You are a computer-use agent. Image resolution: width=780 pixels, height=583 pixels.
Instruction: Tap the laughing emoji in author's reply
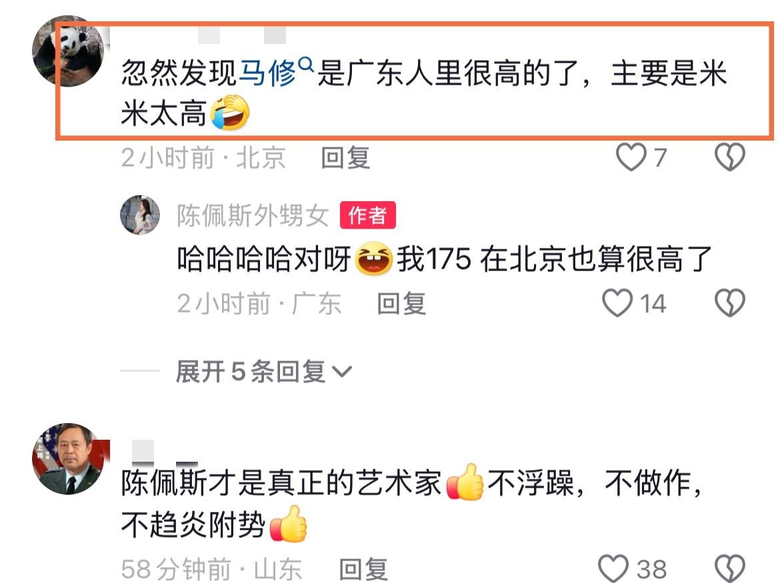pyautogui.click(x=373, y=259)
